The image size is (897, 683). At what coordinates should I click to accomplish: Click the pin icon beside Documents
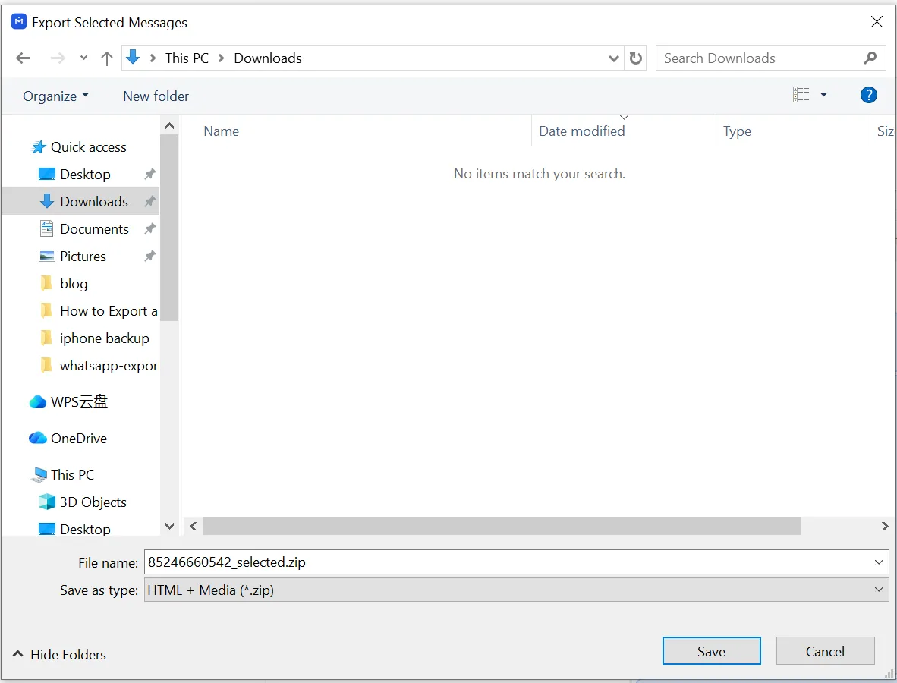point(150,229)
